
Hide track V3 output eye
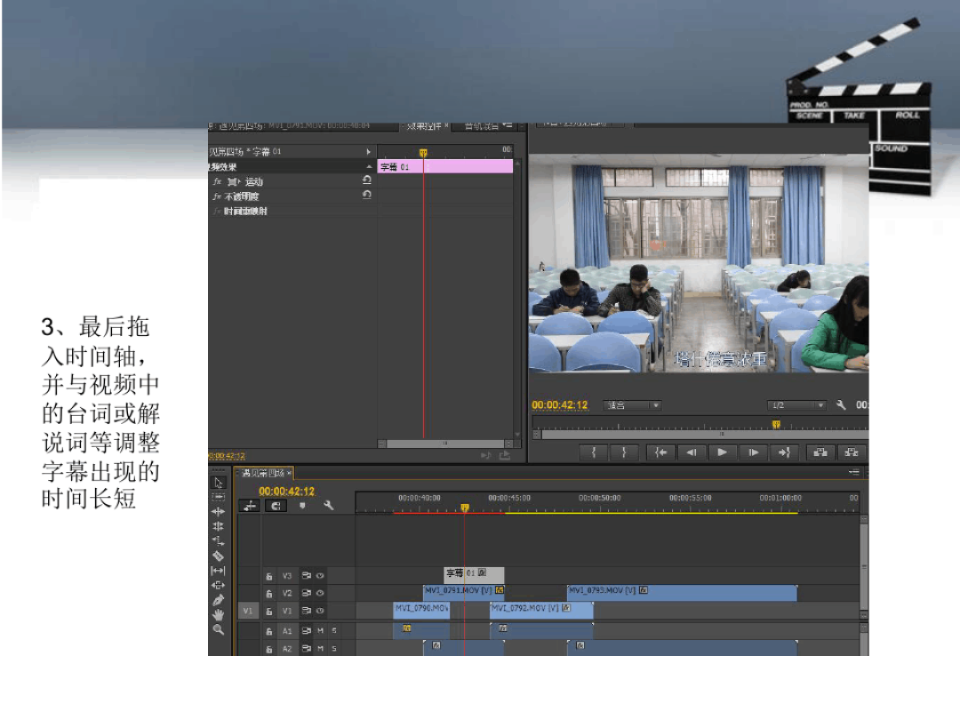coord(320,575)
